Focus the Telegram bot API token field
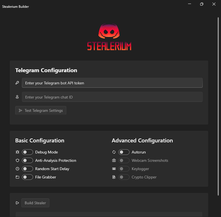This screenshot has width=221, height=217. click(x=112, y=83)
